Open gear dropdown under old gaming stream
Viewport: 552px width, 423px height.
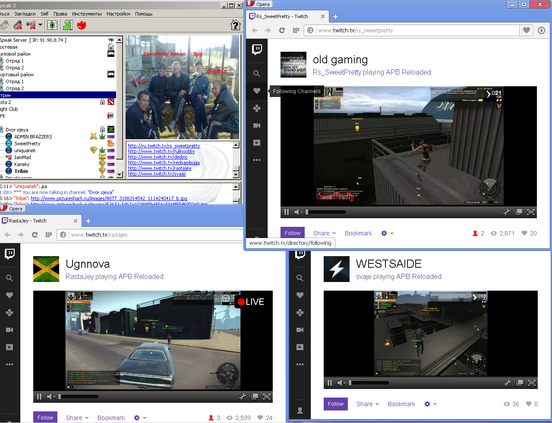[387, 233]
